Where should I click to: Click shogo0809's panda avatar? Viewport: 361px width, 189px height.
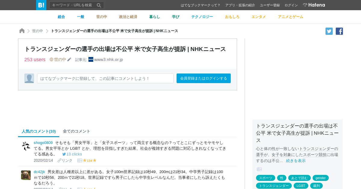[x=26, y=146]
